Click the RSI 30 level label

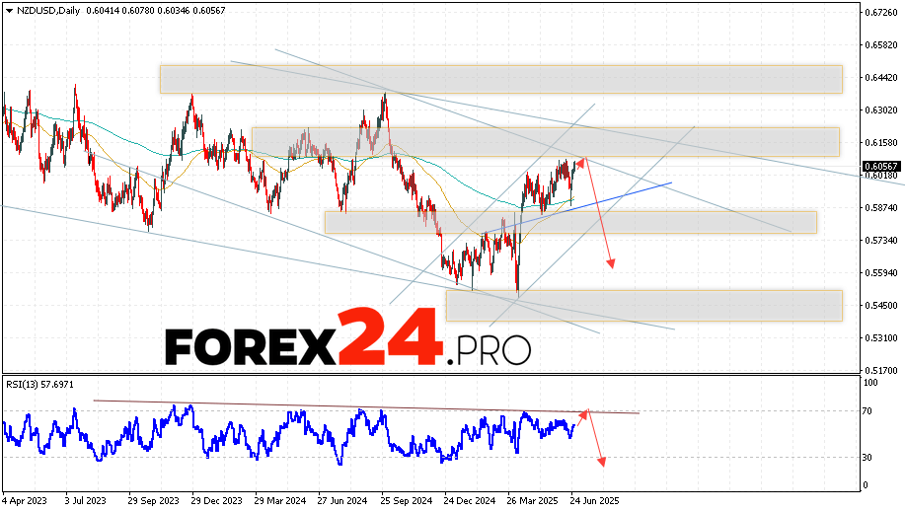pos(869,457)
